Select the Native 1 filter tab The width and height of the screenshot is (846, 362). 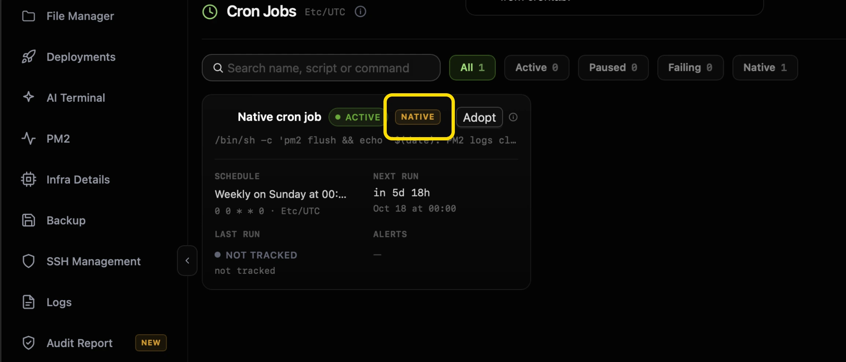click(x=765, y=68)
